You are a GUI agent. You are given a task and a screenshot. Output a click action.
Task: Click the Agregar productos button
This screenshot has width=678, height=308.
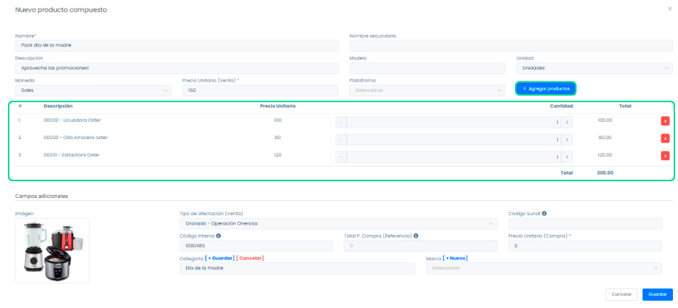545,88
